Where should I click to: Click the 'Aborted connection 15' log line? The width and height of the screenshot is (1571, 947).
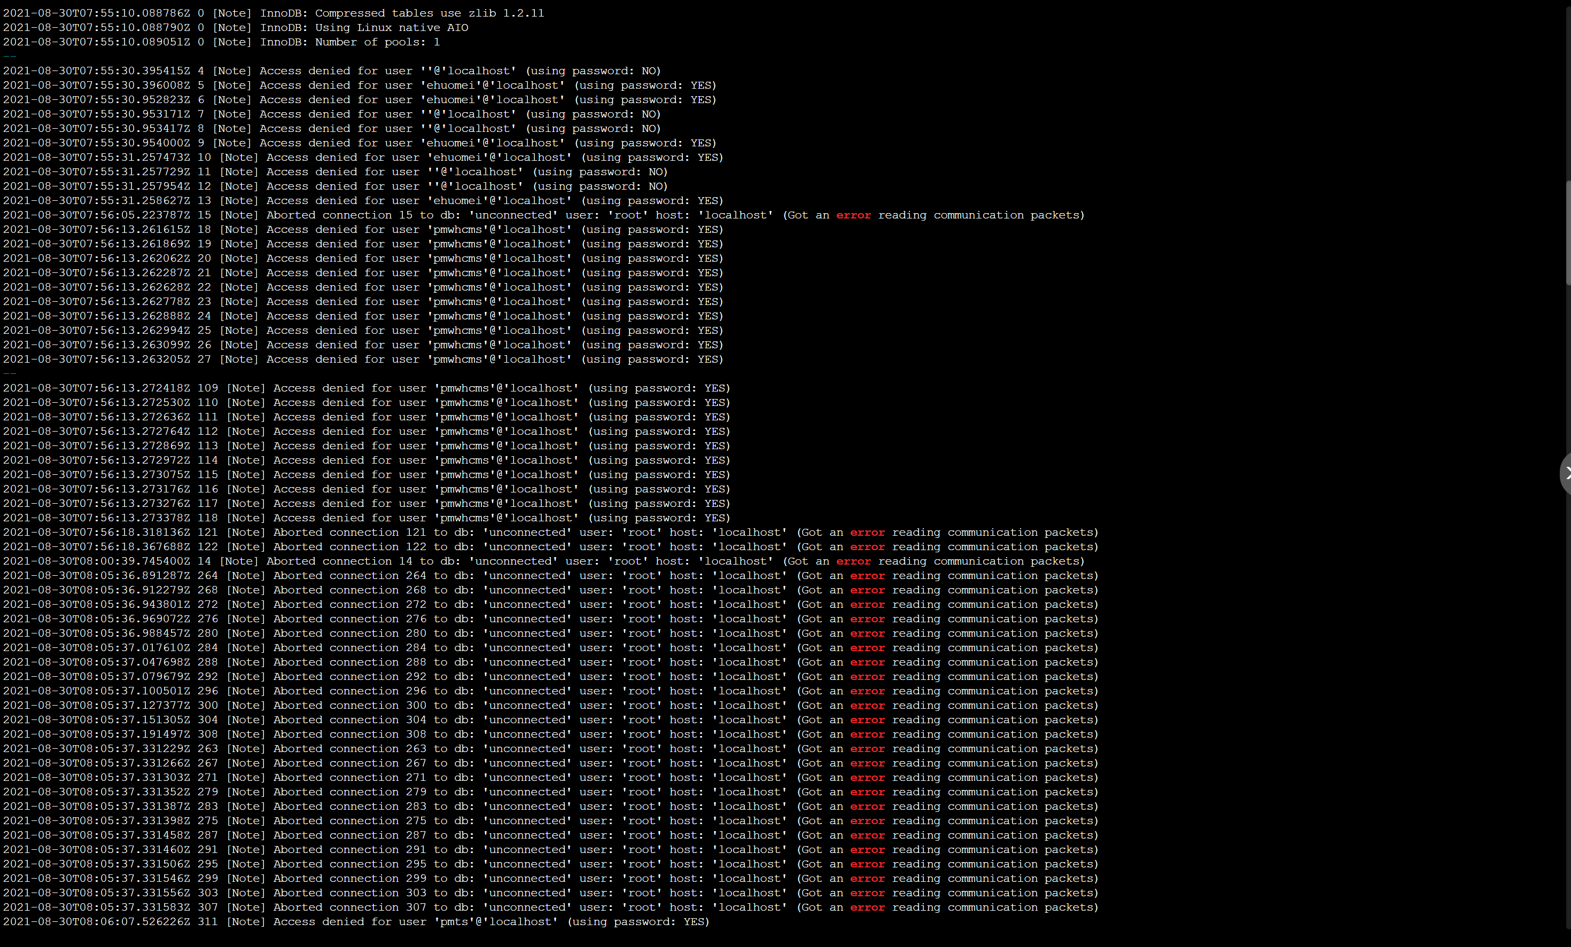point(544,215)
